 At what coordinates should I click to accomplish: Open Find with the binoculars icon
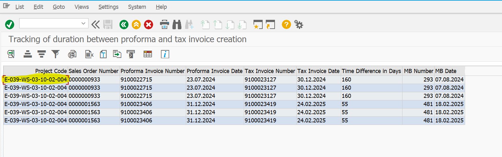click(177, 25)
